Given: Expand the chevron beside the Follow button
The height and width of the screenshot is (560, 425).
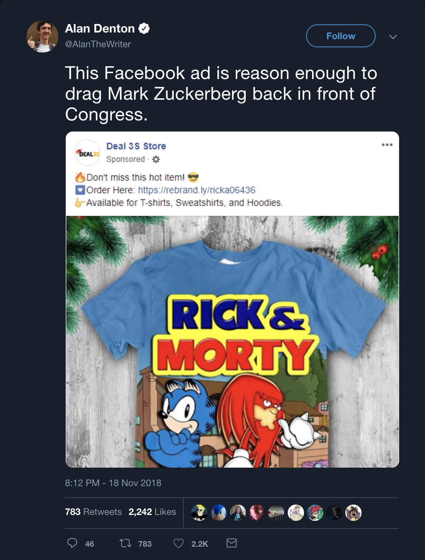Looking at the screenshot, I should click(393, 36).
